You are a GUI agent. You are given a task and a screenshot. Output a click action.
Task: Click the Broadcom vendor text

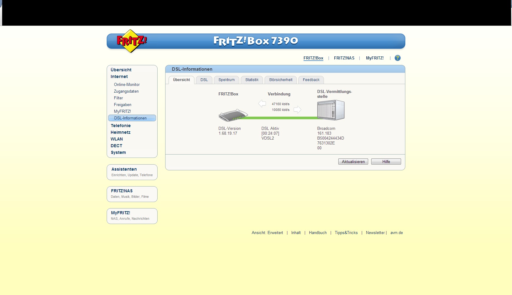[326, 129]
